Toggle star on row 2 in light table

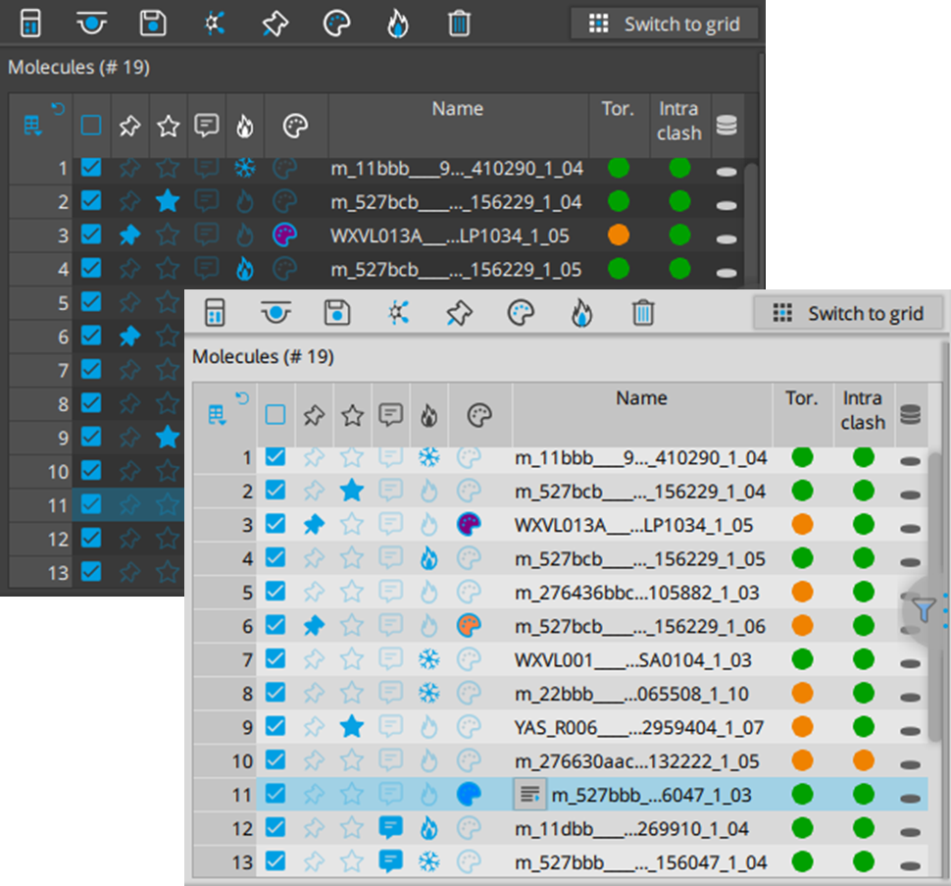click(352, 491)
